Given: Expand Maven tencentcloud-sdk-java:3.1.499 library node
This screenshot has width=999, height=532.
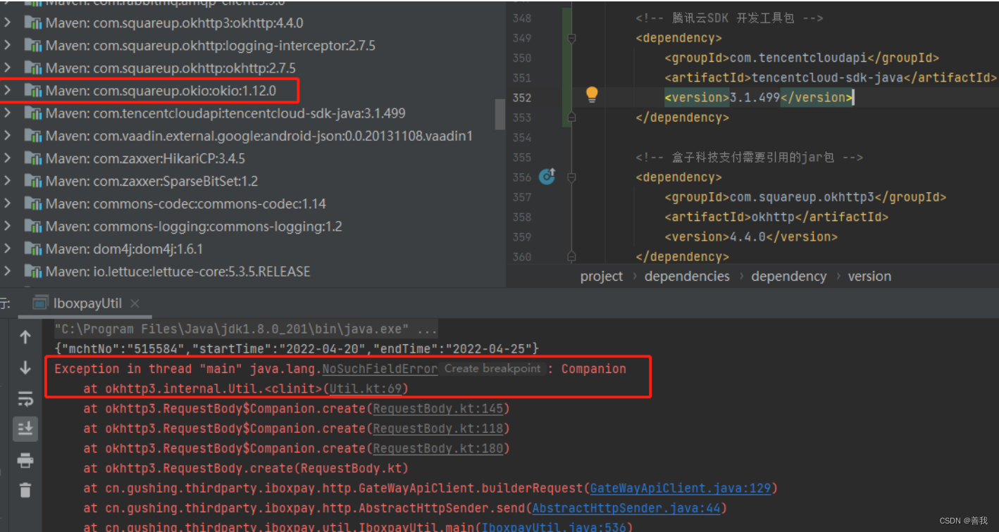Looking at the screenshot, I should coord(7,113).
